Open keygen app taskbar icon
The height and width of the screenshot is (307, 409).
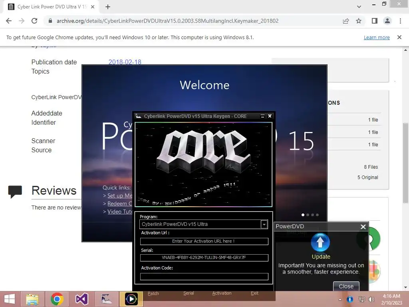tap(106, 299)
